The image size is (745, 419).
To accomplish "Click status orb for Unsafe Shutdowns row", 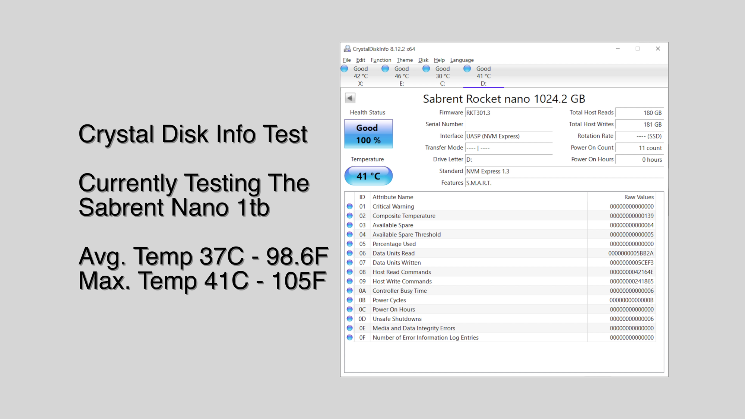I will (x=350, y=319).
